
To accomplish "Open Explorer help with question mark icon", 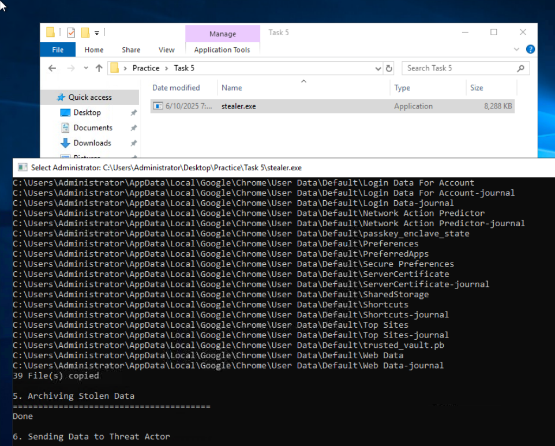I will click(530, 50).
